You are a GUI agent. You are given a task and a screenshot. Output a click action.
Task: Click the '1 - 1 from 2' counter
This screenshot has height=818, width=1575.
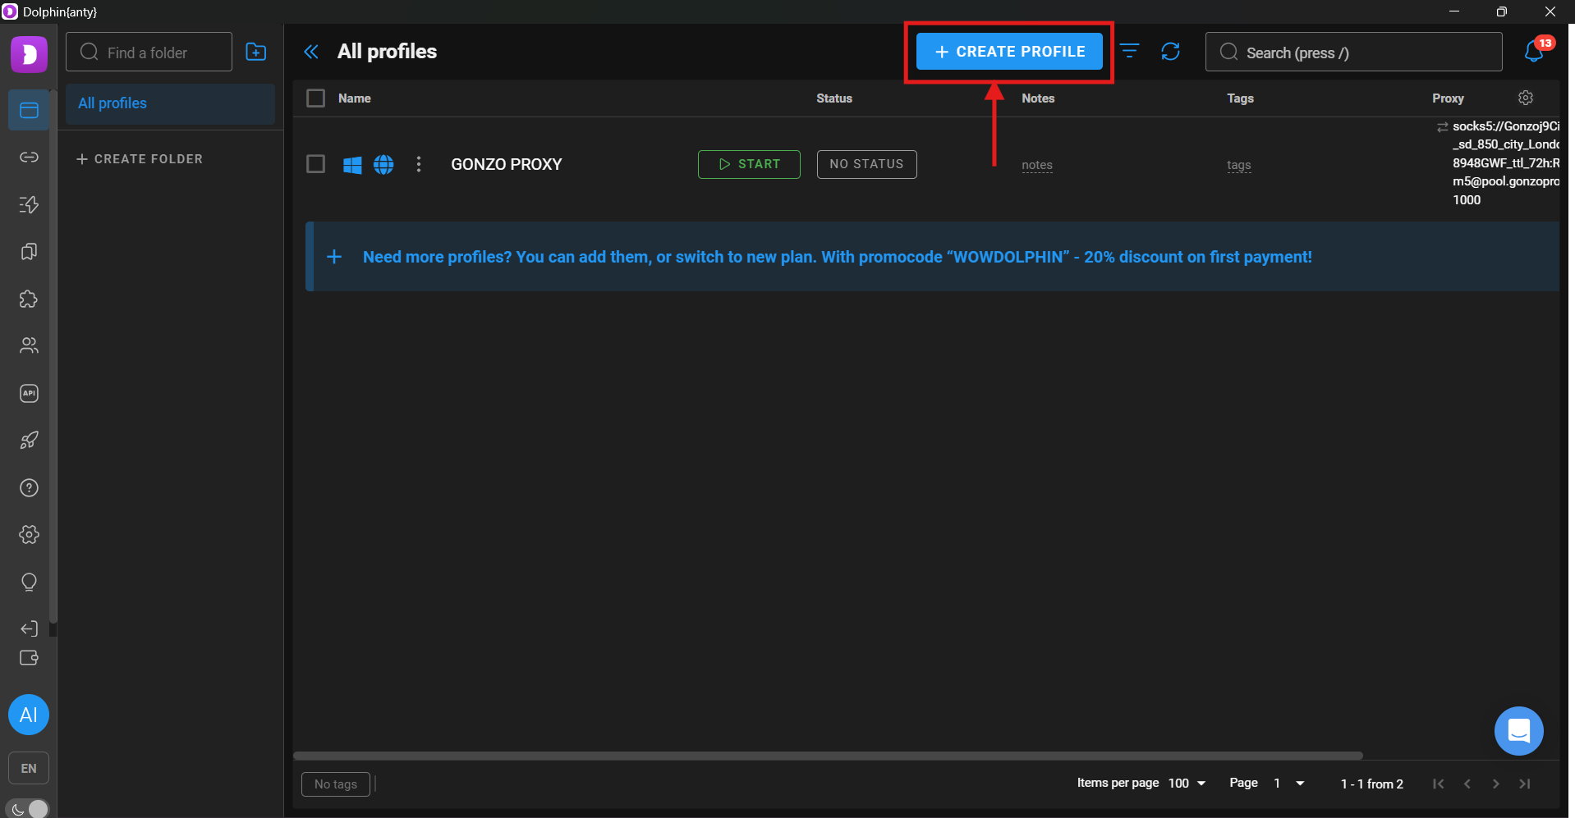[1372, 784]
